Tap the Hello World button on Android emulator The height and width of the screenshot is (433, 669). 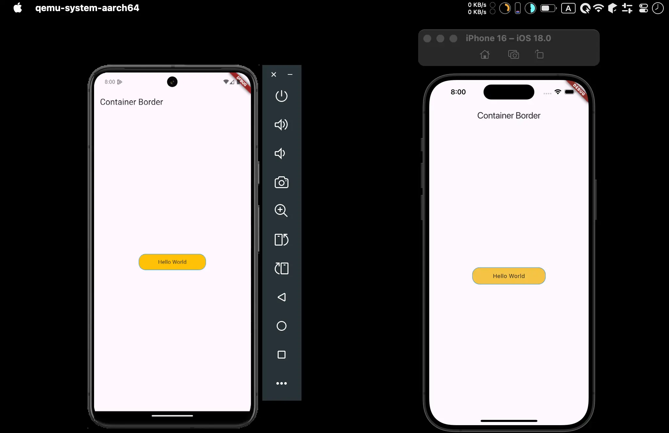[172, 262]
